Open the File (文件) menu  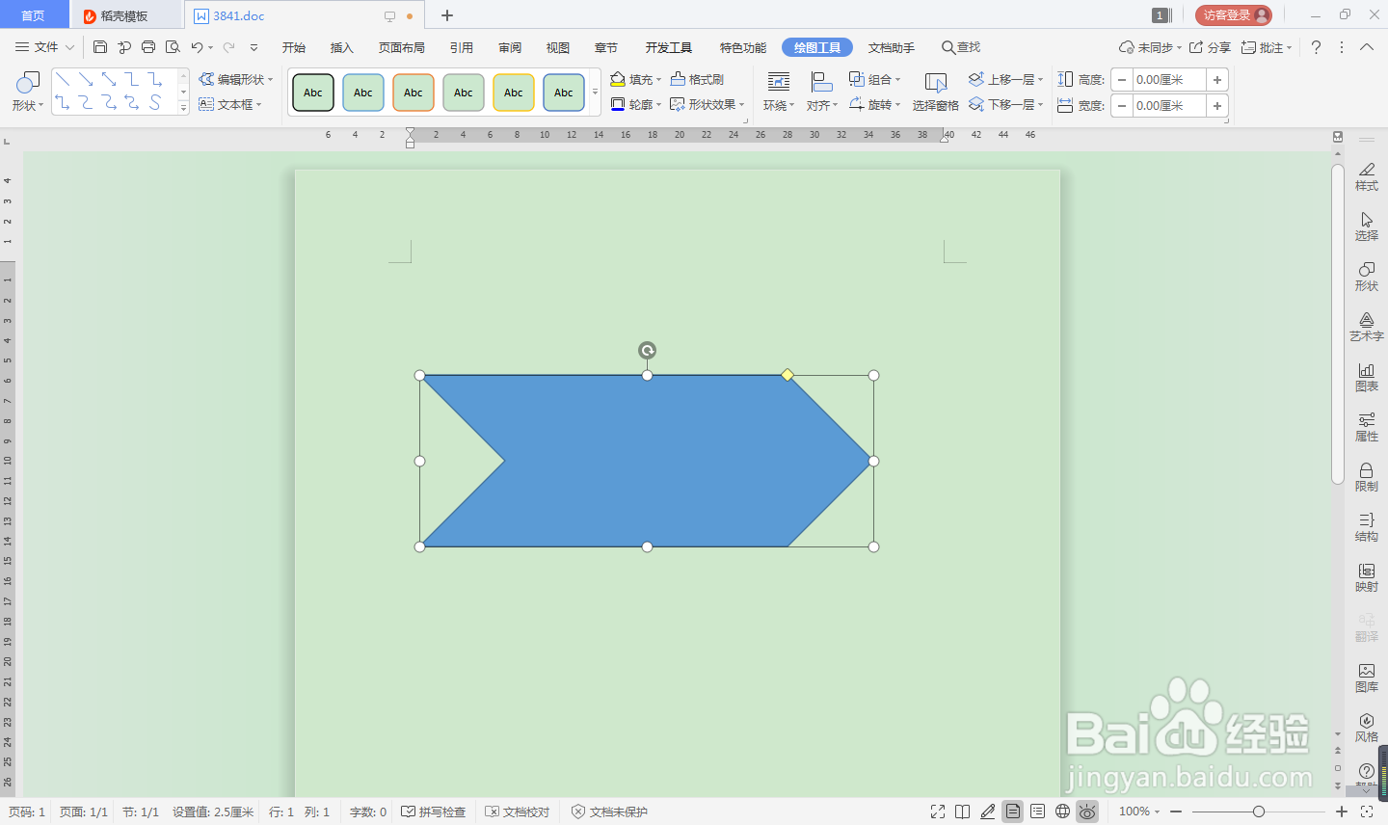pyautogui.click(x=44, y=47)
